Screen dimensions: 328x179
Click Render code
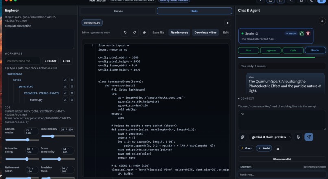(x=179, y=33)
